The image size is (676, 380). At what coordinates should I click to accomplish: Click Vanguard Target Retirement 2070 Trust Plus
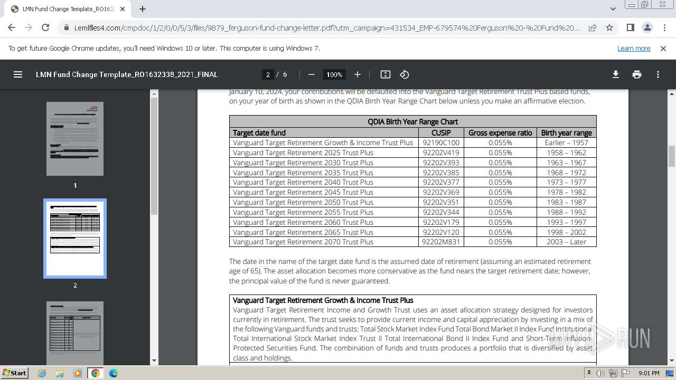click(x=303, y=242)
